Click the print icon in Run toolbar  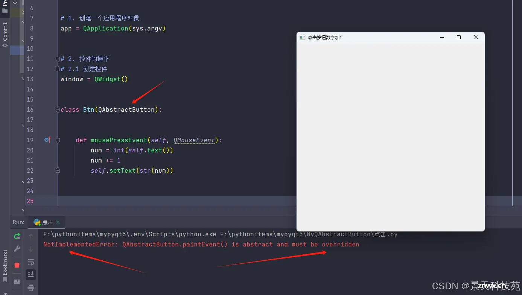(x=31, y=288)
